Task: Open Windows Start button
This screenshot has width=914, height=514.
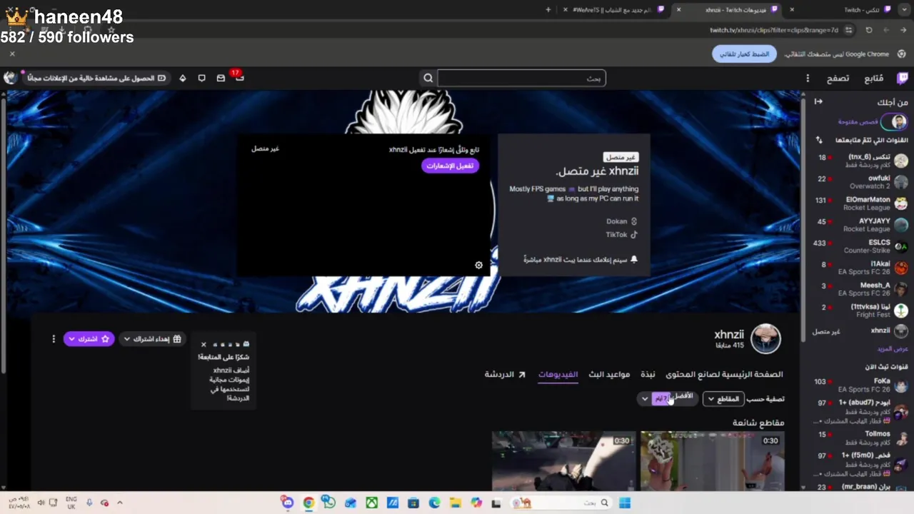Action: (x=625, y=503)
